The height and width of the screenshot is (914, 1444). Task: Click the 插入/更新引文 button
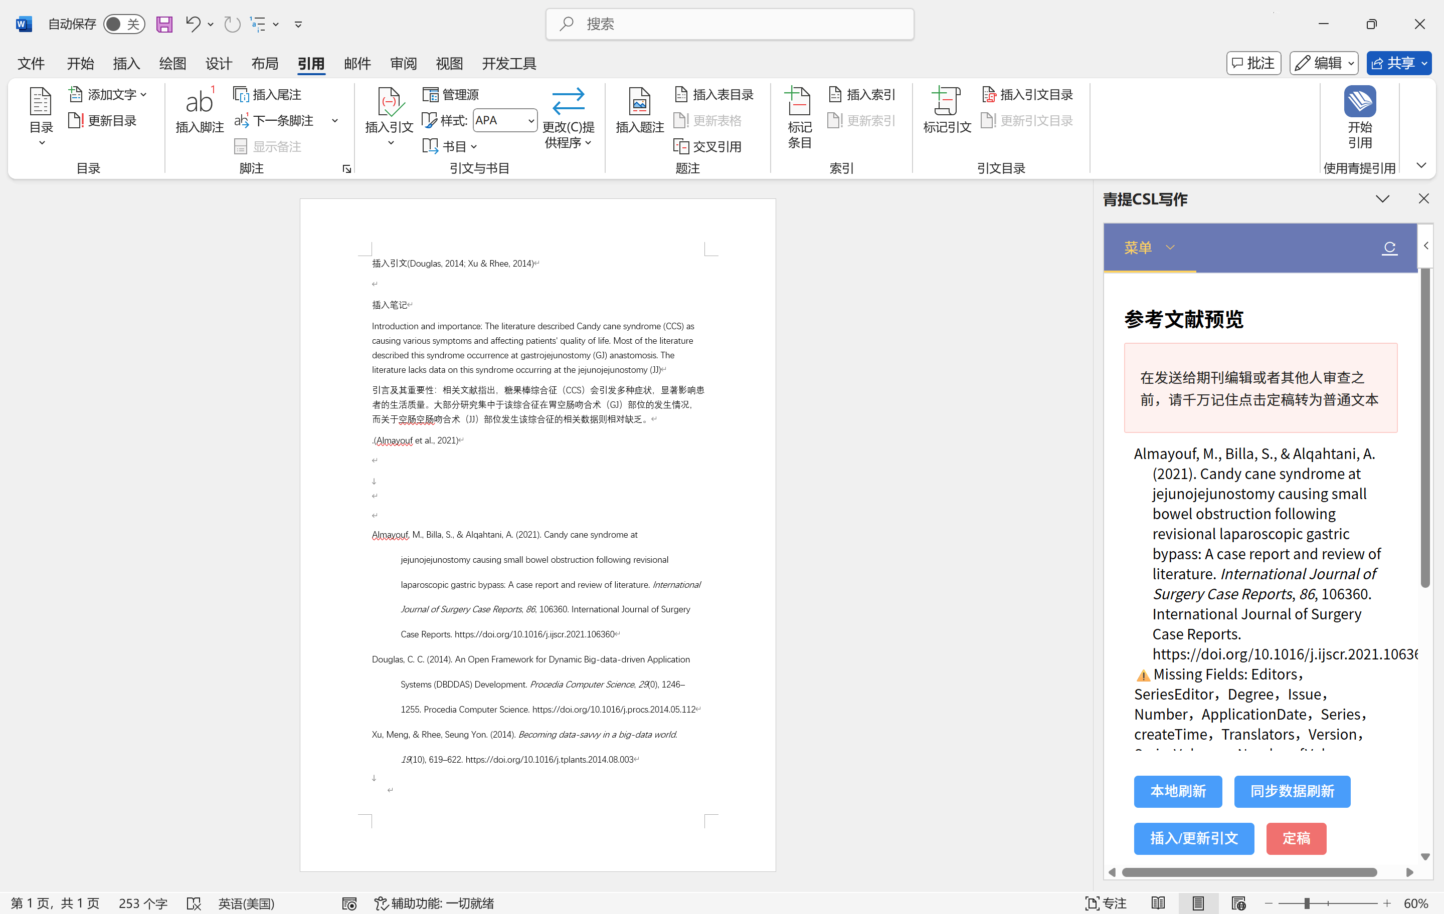[x=1193, y=838]
